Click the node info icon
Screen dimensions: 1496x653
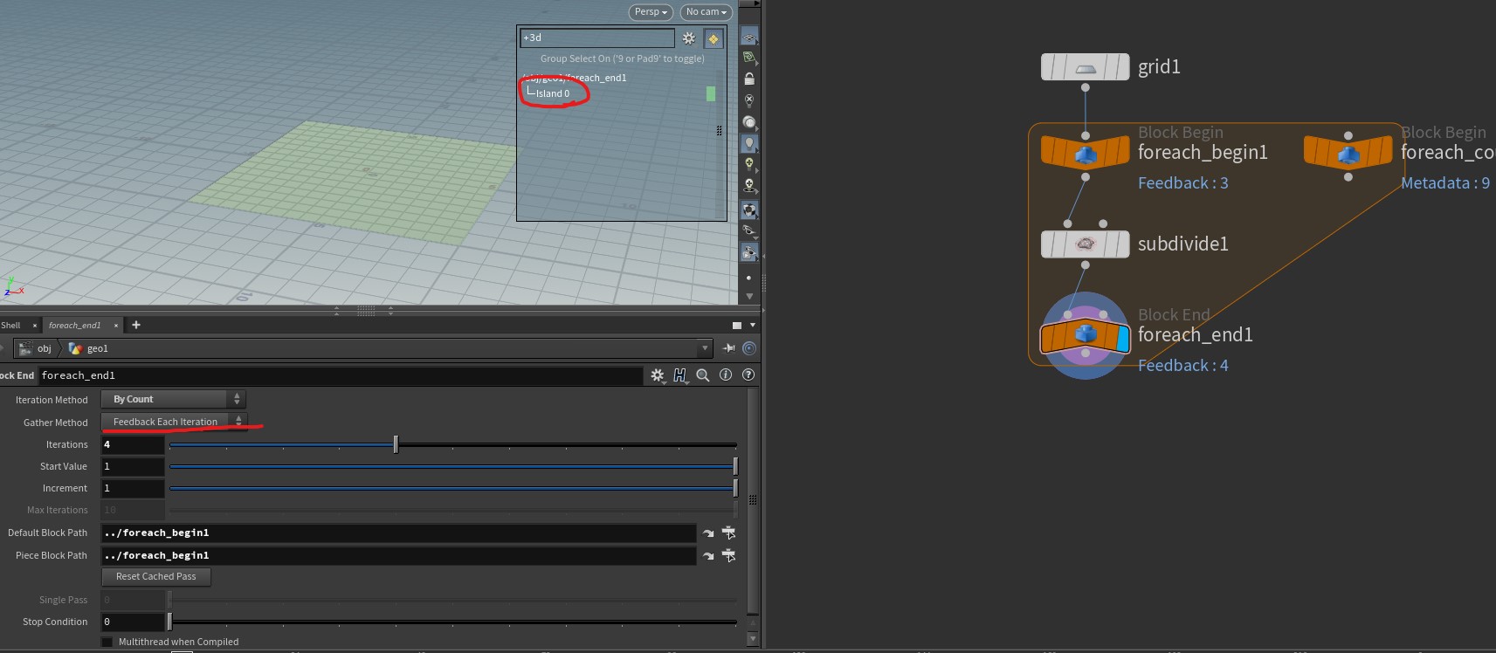tap(726, 375)
